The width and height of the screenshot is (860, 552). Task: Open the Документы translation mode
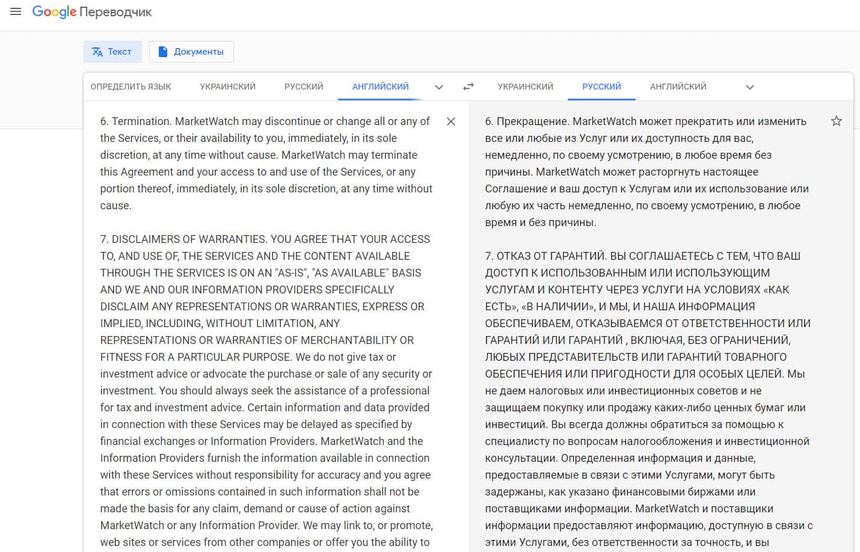click(191, 52)
